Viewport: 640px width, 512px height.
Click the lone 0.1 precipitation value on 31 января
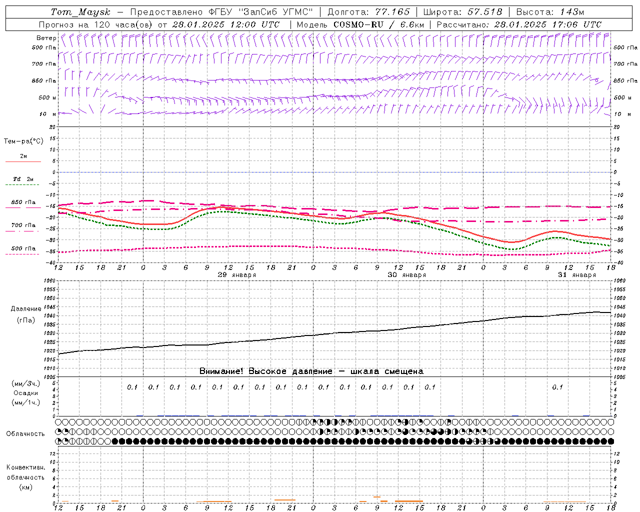click(x=557, y=387)
